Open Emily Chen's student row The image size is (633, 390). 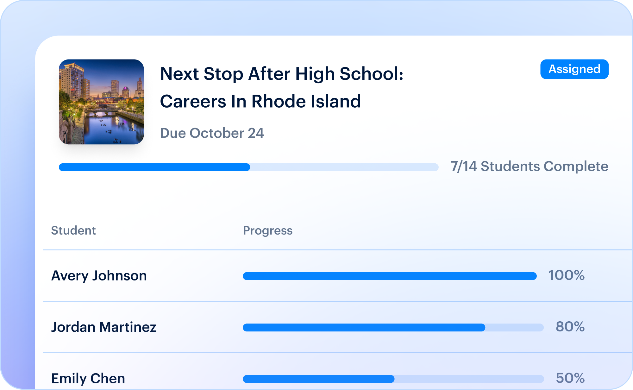338,371
